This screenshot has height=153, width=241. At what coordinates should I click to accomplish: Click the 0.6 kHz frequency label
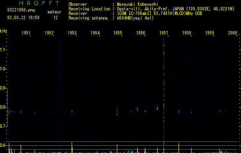tap(3, 145)
